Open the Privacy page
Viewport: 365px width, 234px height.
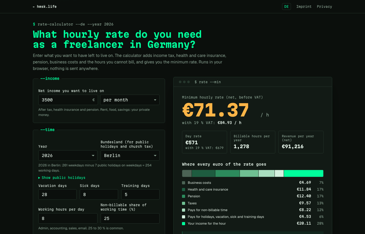[x=325, y=6]
